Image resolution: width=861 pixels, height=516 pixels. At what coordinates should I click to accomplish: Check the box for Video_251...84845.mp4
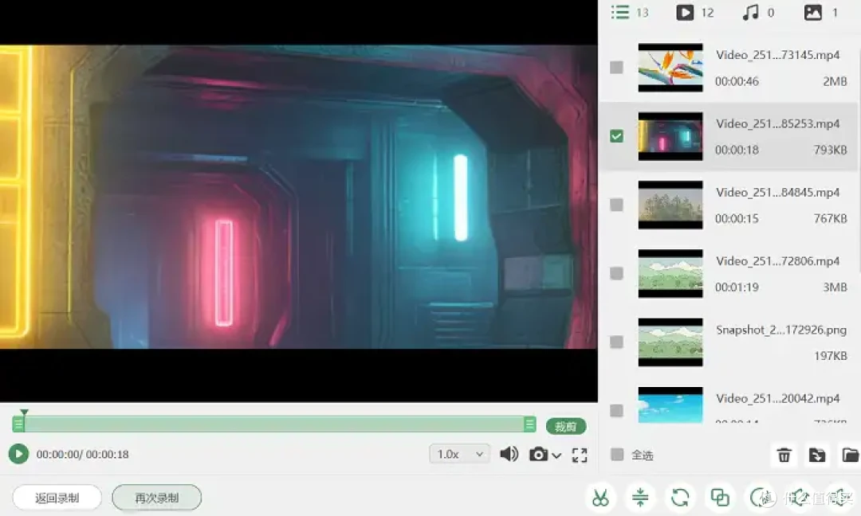click(x=616, y=205)
